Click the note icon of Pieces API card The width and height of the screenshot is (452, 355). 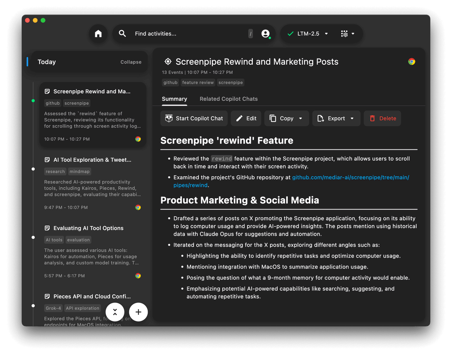coord(47,296)
